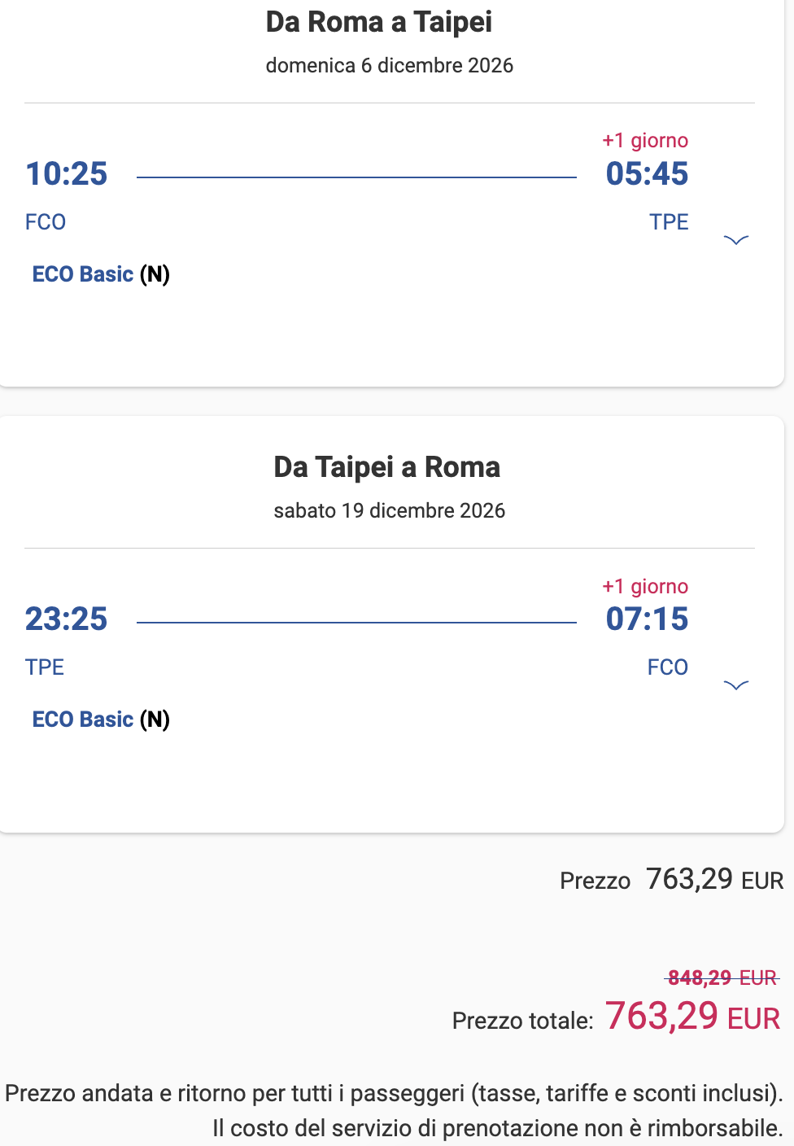Select the return ECO Basic (N) fare label
794x1146 pixels.
click(x=101, y=720)
